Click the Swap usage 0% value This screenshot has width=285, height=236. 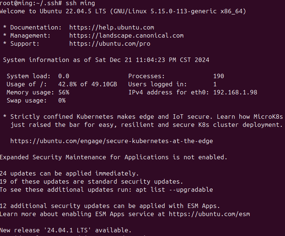click(x=62, y=100)
